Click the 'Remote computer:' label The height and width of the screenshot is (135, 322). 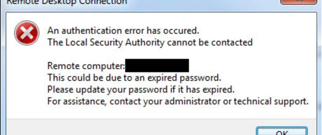tap(86, 66)
